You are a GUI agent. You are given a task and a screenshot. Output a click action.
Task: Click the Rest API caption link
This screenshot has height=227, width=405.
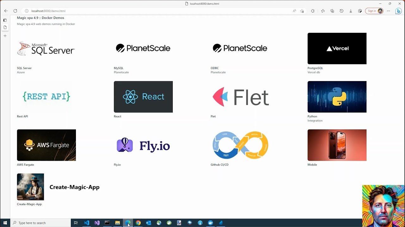(22, 116)
